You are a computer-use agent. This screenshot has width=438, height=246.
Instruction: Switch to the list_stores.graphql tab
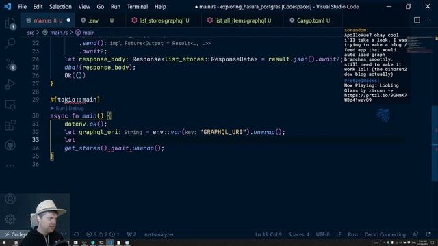(x=164, y=20)
